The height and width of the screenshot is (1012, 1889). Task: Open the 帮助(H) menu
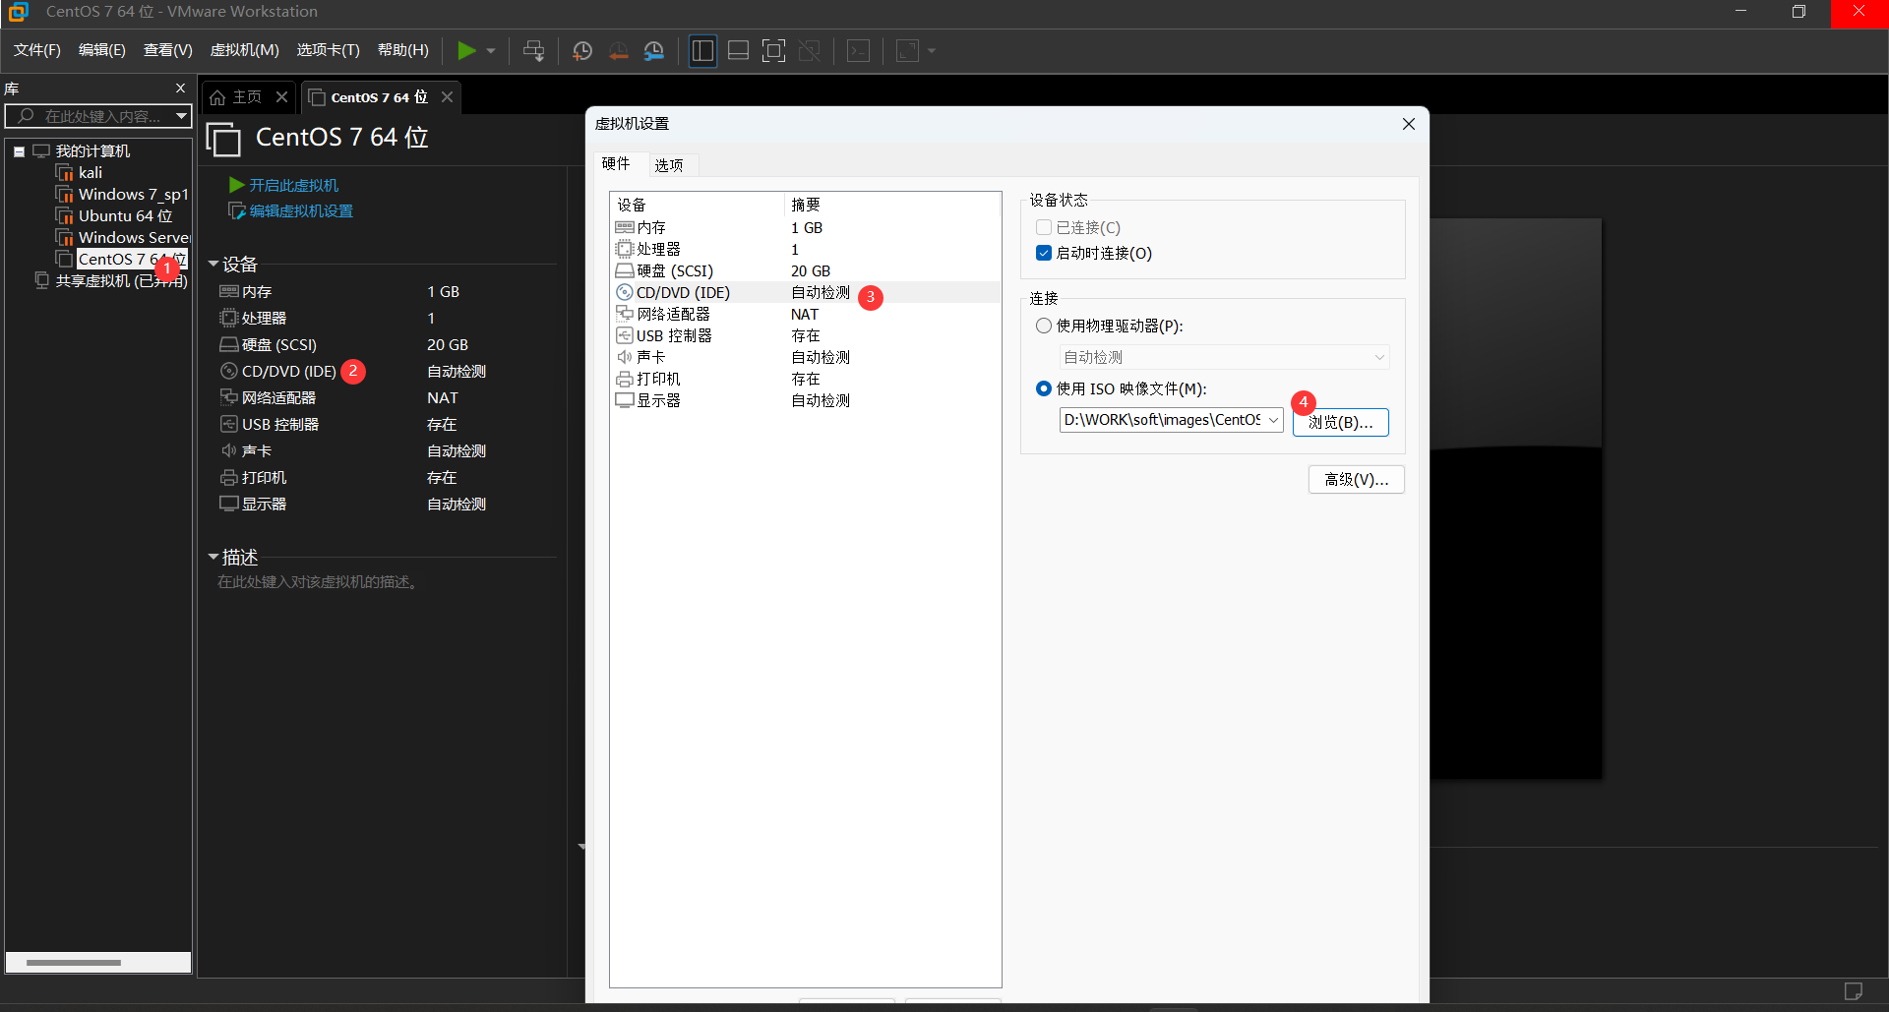[x=403, y=50]
